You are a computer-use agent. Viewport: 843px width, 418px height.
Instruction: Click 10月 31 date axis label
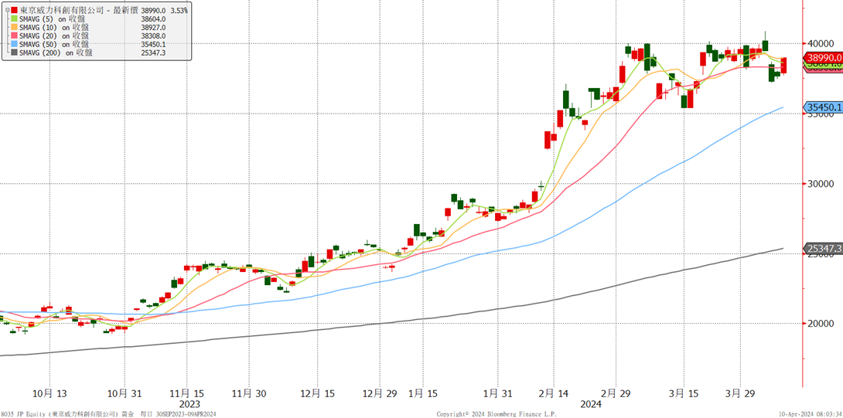123,393
